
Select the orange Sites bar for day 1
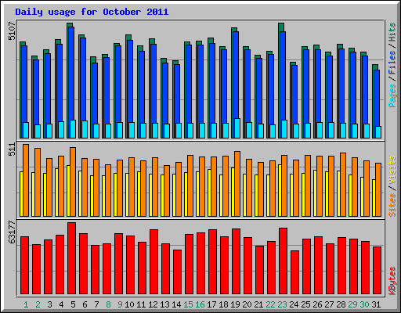[26, 180]
